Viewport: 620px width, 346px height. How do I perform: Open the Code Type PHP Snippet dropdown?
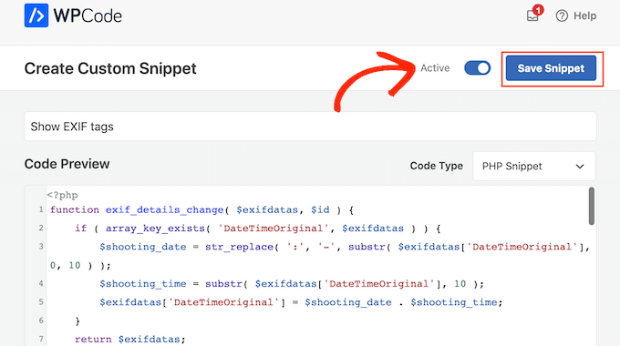point(534,167)
